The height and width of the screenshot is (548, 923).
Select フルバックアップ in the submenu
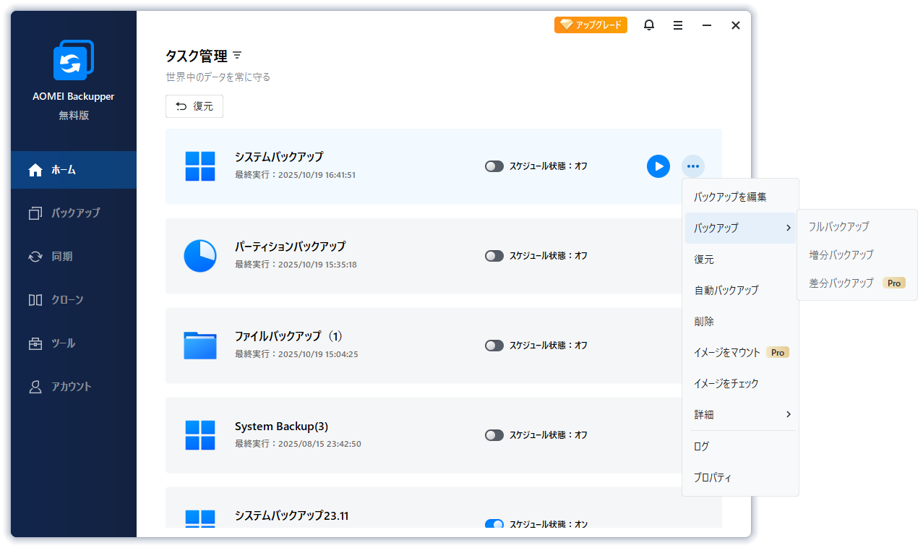pyautogui.click(x=857, y=226)
